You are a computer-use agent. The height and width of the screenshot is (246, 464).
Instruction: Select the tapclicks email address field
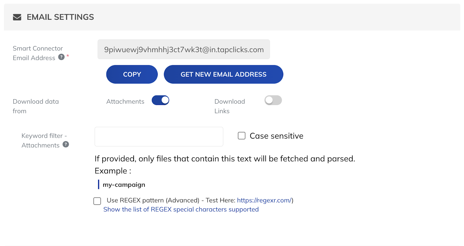184,49
